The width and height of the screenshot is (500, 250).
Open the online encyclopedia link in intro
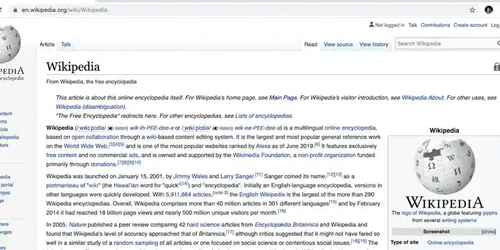350,128
